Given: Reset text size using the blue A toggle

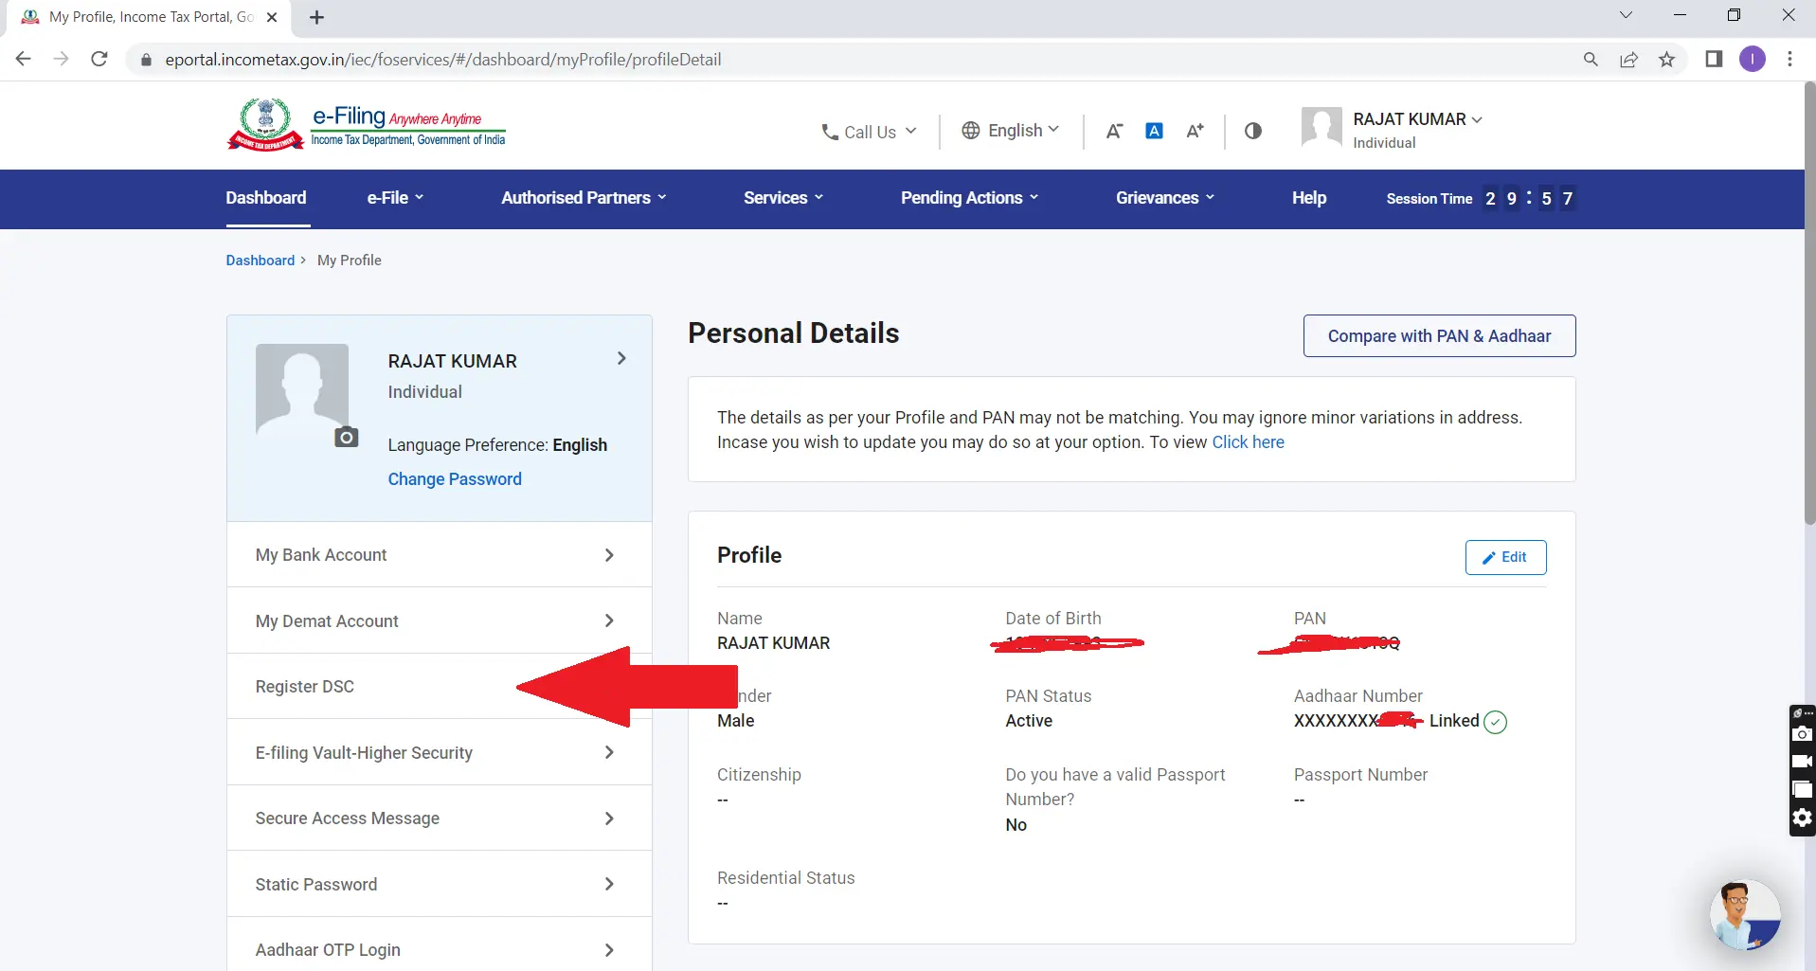Looking at the screenshot, I should pos(1154,131).
